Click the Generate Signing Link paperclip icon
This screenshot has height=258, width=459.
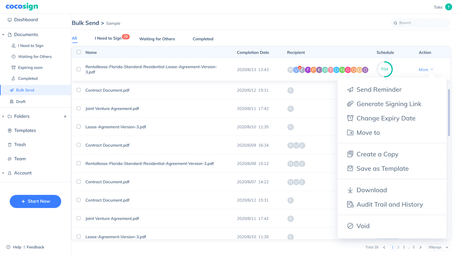[350, 104]
